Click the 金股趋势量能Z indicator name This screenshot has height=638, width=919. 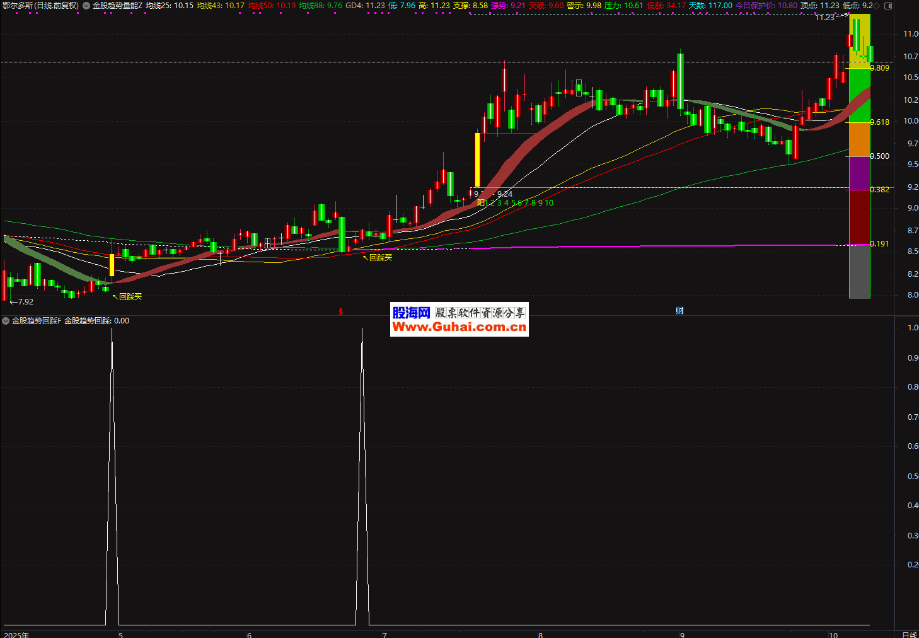117,6
